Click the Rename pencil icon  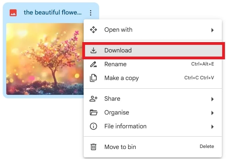93,64
